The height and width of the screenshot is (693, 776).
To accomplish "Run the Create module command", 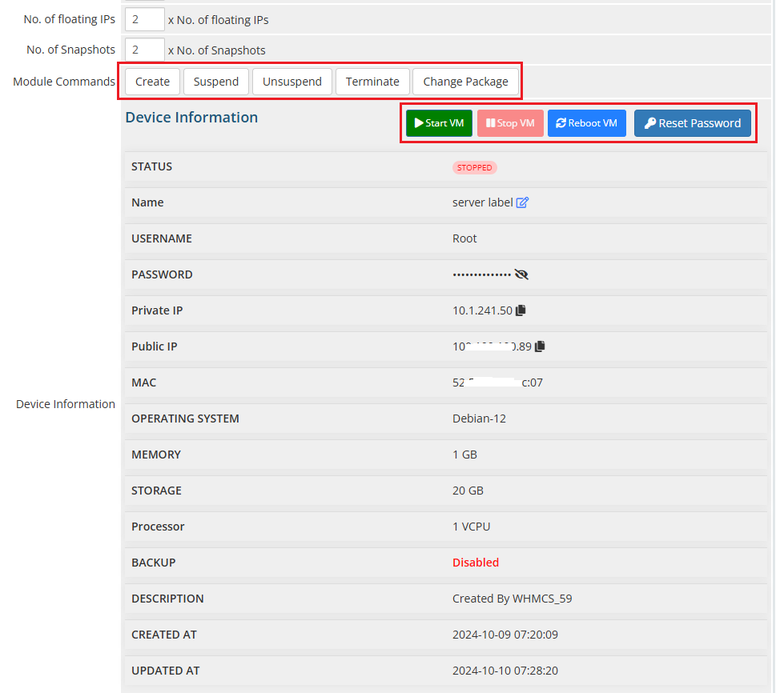I will [152, 82].
